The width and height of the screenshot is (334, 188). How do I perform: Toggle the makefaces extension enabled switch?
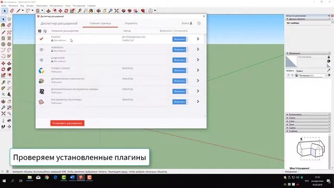[x=180, y=50]
